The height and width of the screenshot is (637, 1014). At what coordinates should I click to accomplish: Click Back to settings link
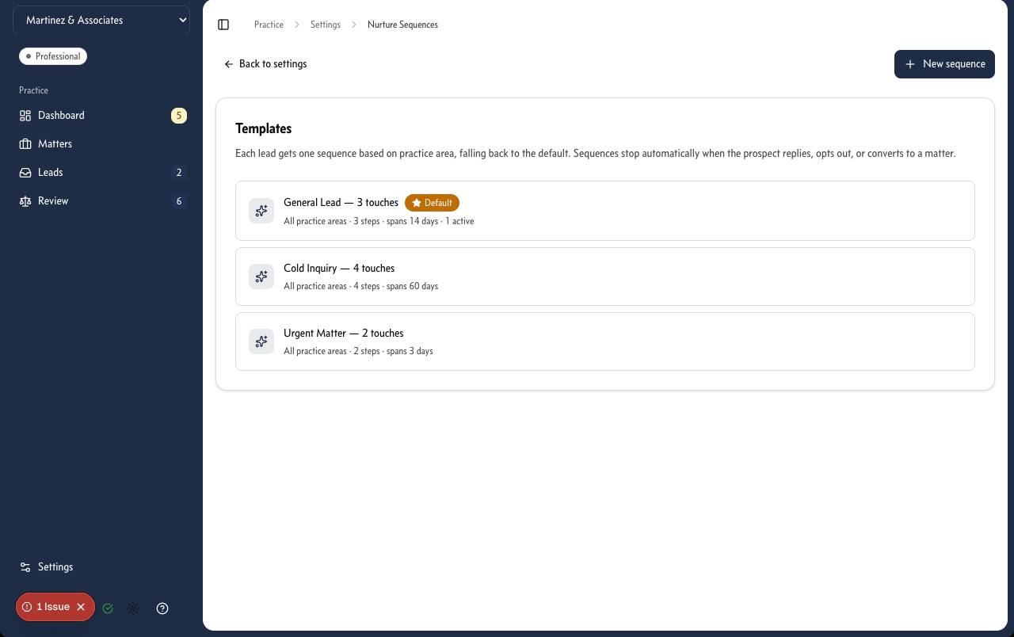coord(265,64)
